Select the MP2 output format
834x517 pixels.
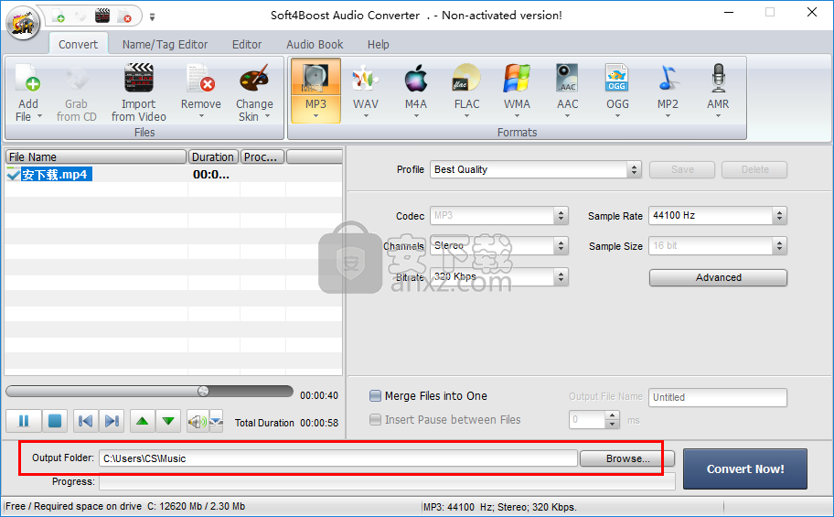pos(668,91)
